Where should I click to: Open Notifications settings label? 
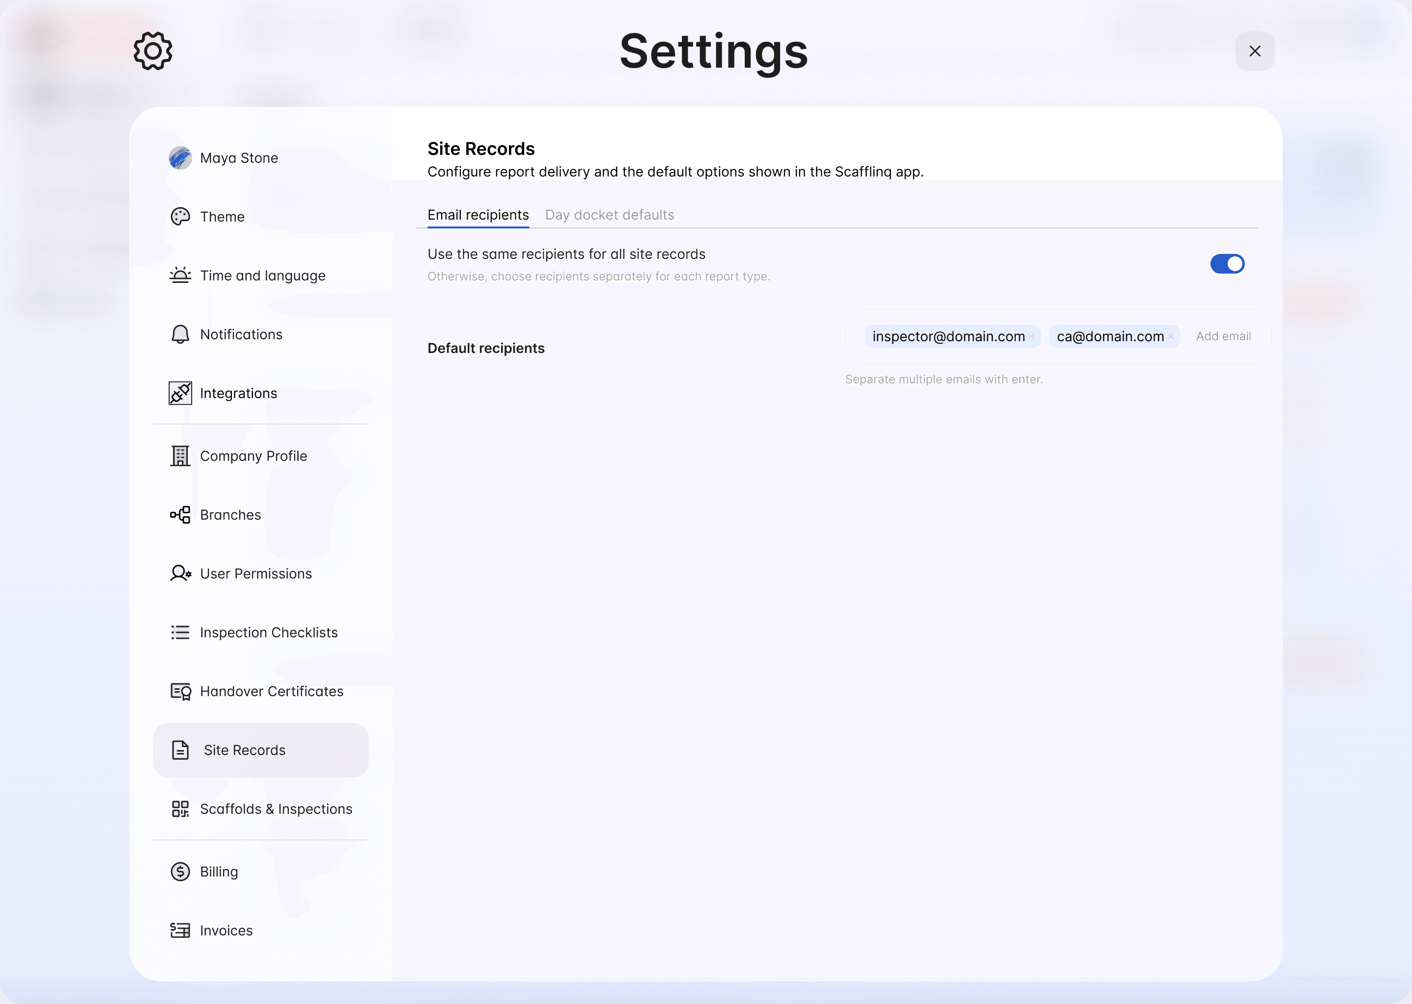pos(241,334)
